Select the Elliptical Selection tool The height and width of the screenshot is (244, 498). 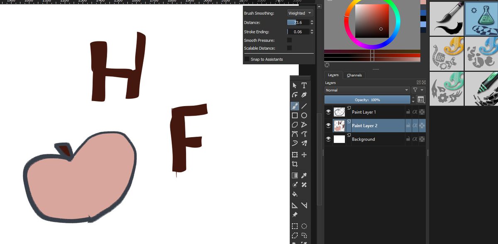[x=304, y=226]
